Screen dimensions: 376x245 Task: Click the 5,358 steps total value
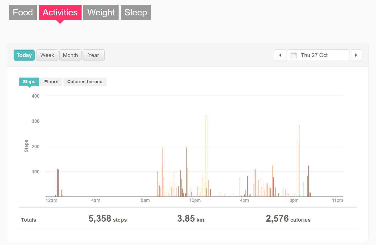click(x=100, y=219)
